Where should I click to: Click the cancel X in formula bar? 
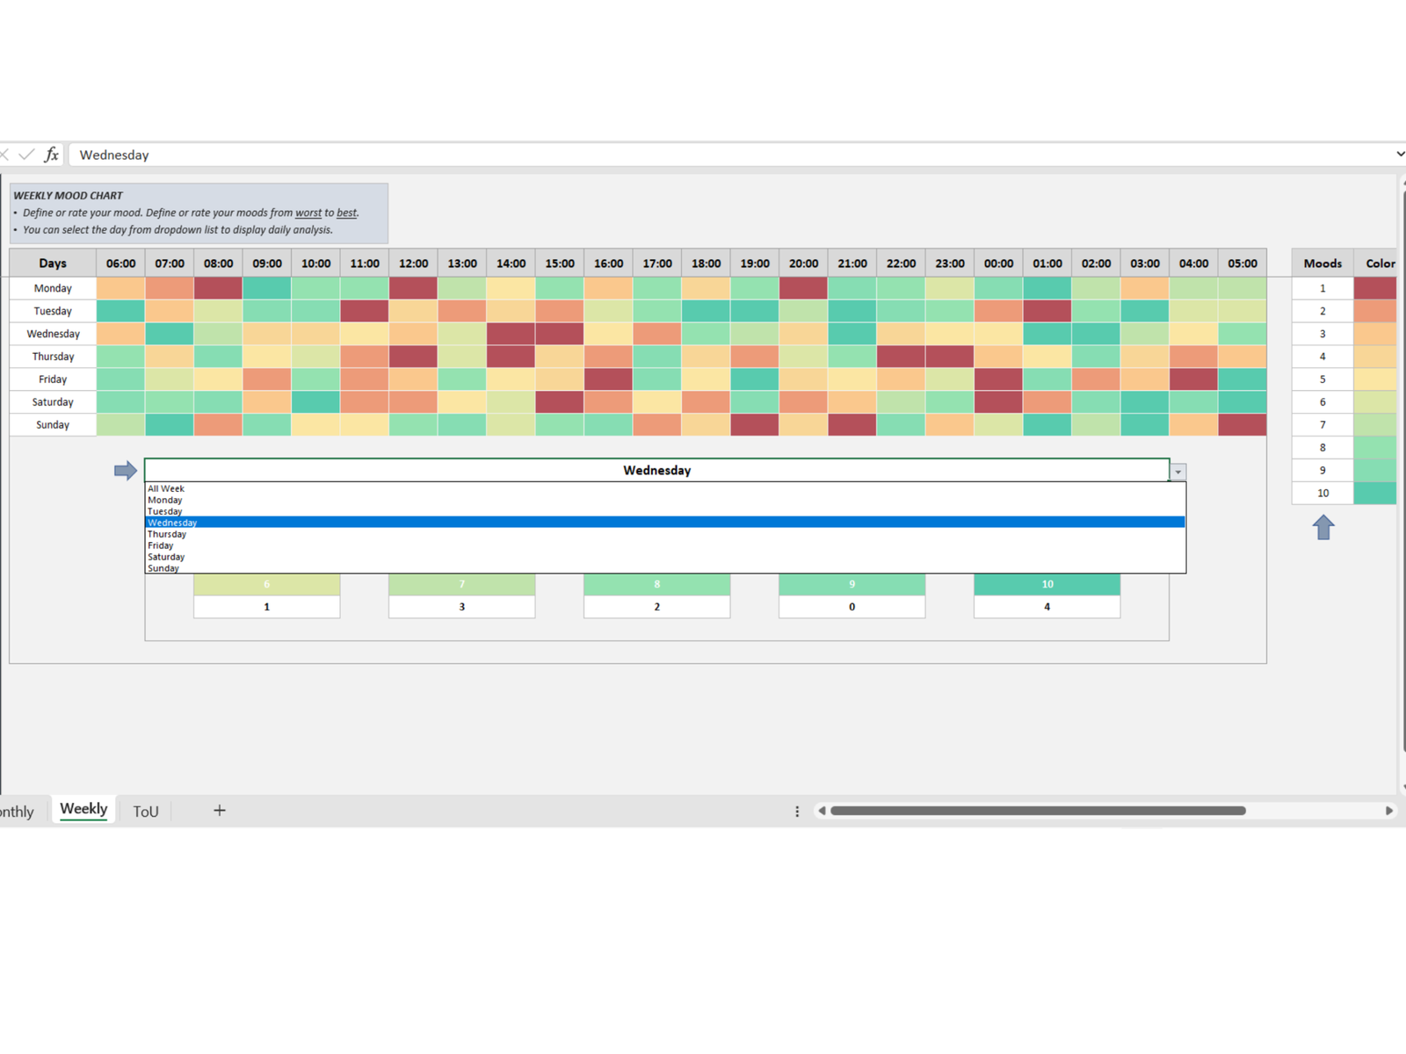click(x=4, y=155)
